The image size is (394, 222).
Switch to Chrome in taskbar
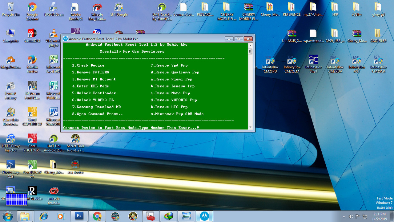tap(97, 216)
